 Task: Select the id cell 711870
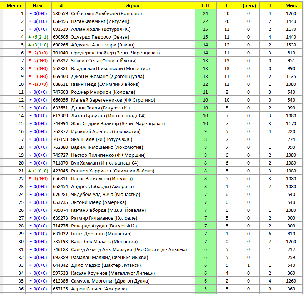(60, 163)
